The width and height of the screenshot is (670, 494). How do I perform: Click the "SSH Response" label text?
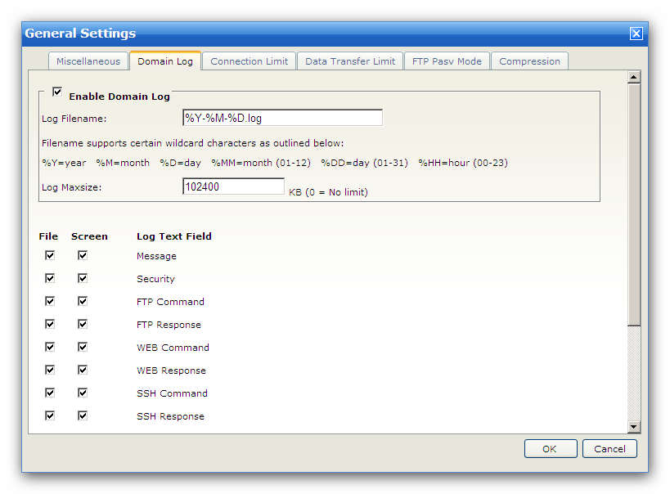tap(170, 416)
